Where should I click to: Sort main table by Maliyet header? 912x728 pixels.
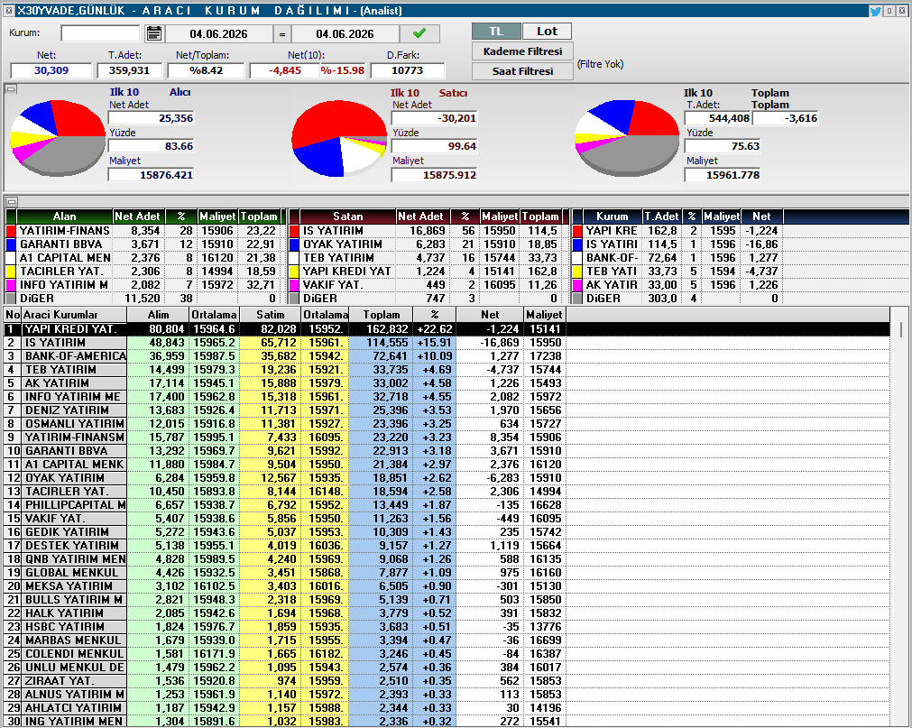544,315
